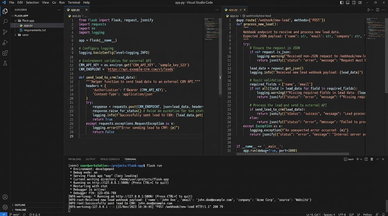Screen dimensions: 388x216
Task: Expand the OUTLINE section
Action: coord(20,205)
